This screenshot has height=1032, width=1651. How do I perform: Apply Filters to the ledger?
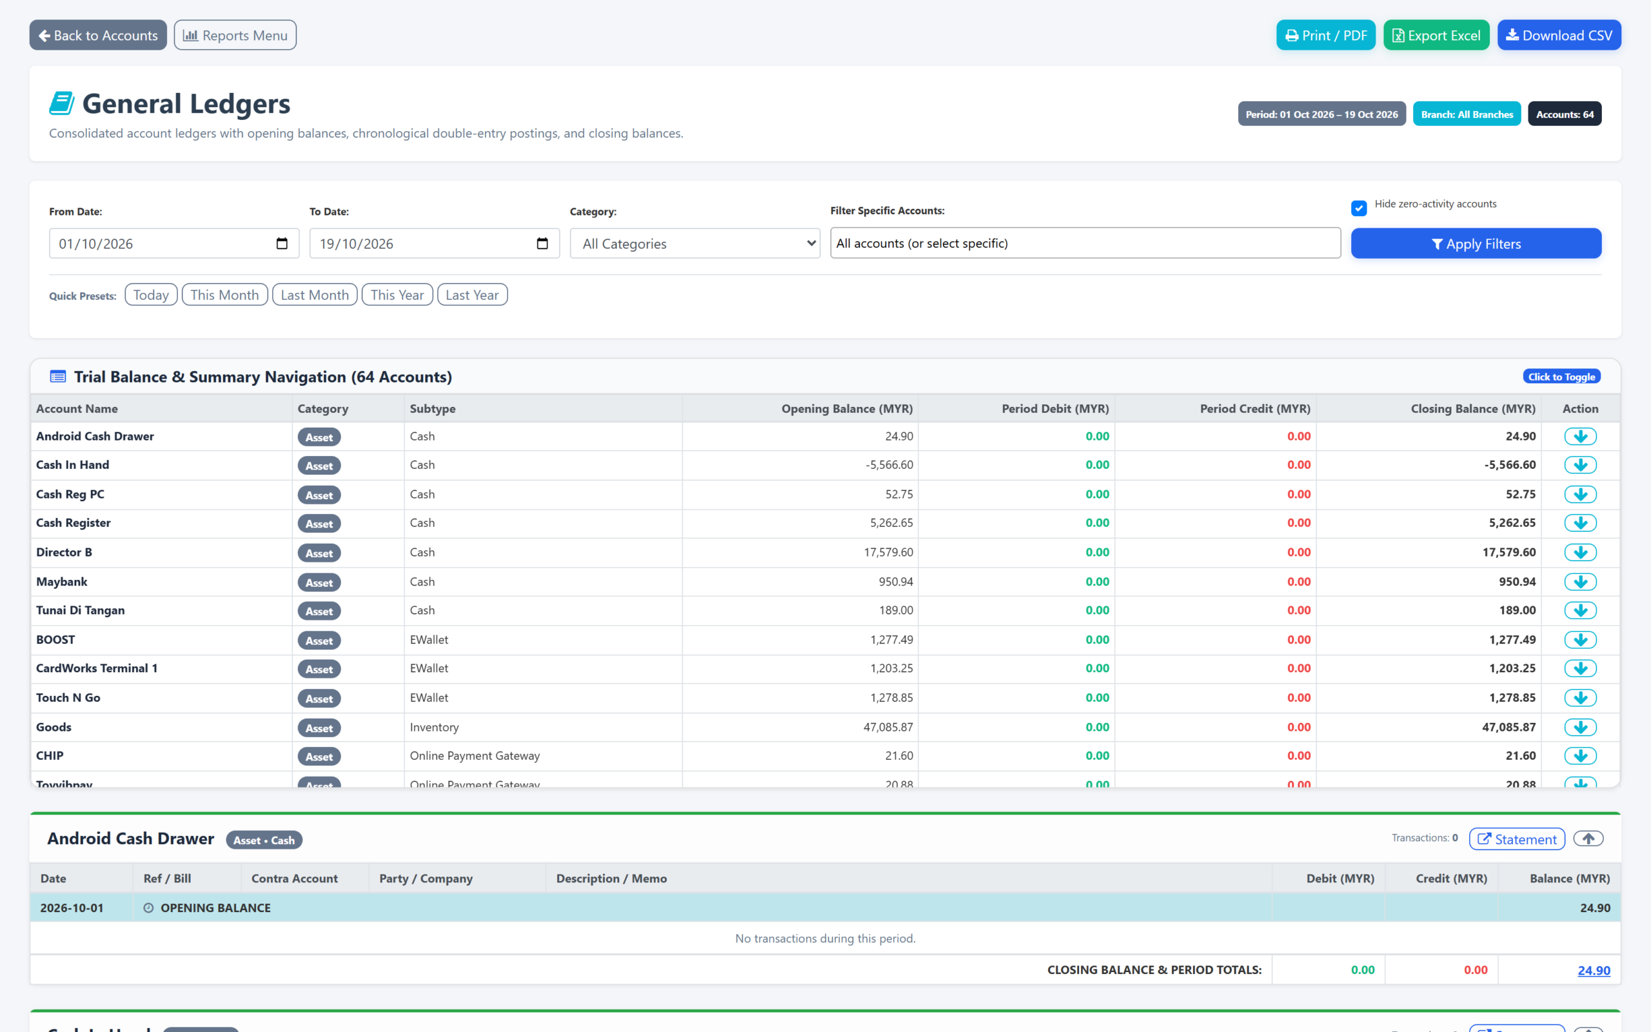click(x=1476, y=244)
